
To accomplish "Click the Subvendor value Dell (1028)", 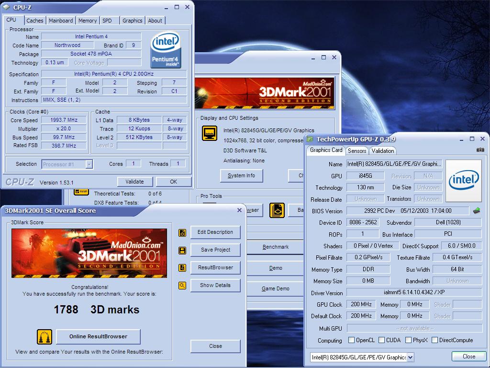I will point(448,222).
